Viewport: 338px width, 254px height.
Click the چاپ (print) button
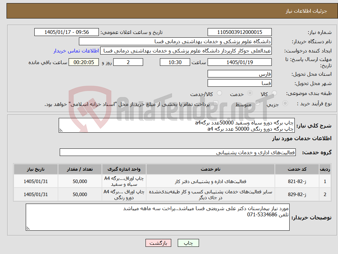pos(188,243)
